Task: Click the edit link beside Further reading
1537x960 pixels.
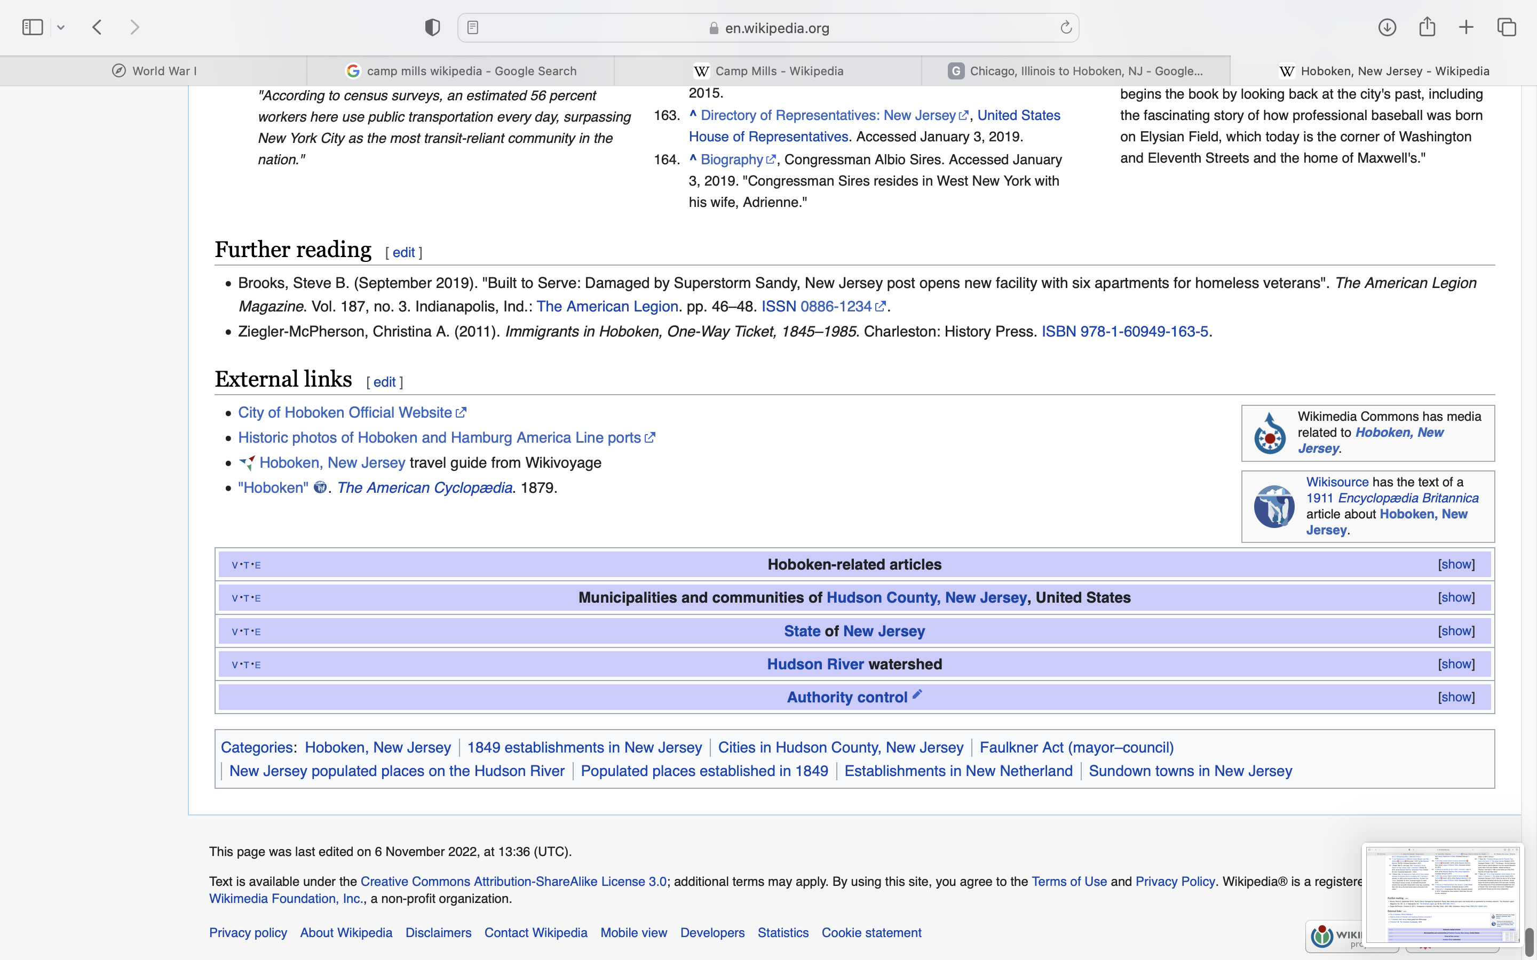Action: tap(403, 253)
